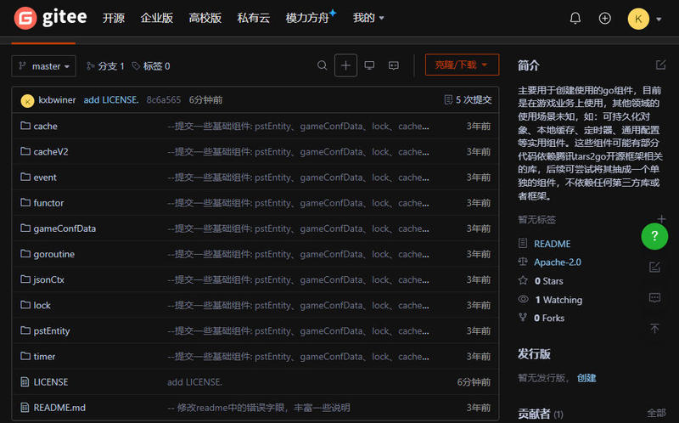Click the green help question mark button
This screenshot has width=679, height=423.
(x=654, y=235)
